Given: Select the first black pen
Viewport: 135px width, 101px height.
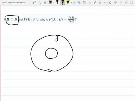Looking at the screenshot, I should 57,2.
